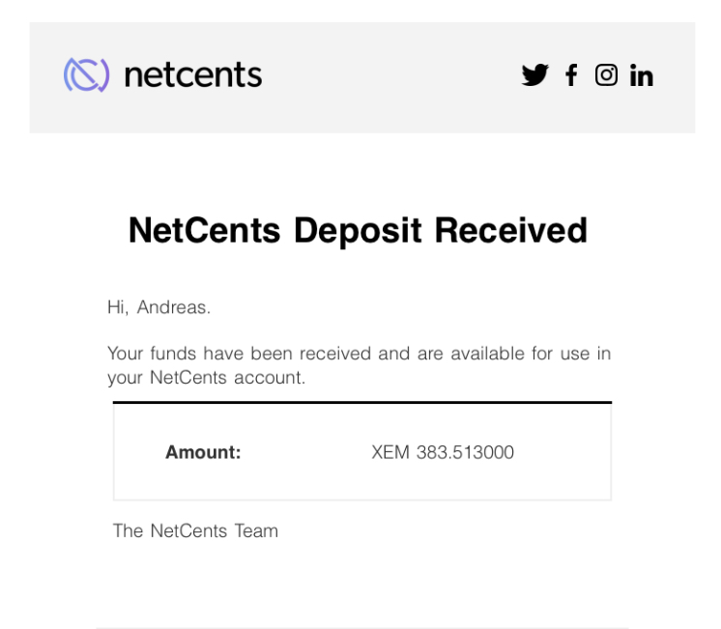Select the Amount label
The image size is (721, 629).
click(203, 452)
